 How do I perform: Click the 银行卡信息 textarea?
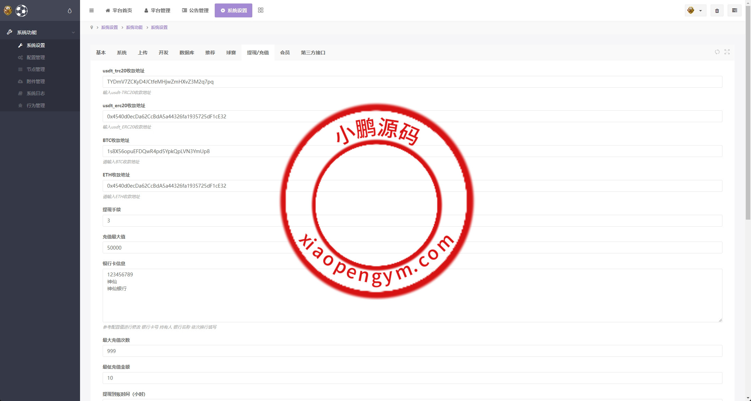coord(412,295)
